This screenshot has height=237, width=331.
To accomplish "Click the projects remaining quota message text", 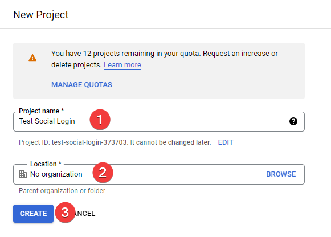I will point(165,59).
